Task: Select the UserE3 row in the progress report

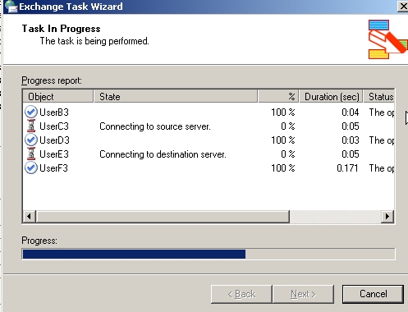Action: [209, 154]
